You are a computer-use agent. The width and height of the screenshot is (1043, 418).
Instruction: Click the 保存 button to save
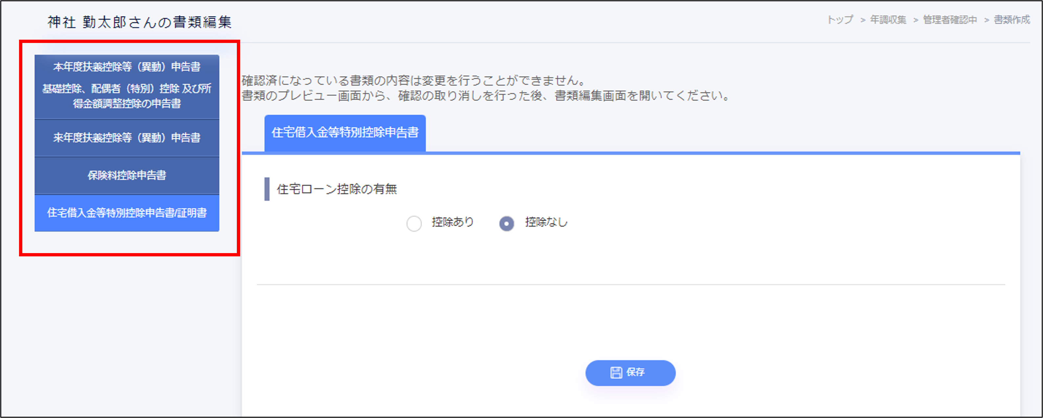pos(630,373)
